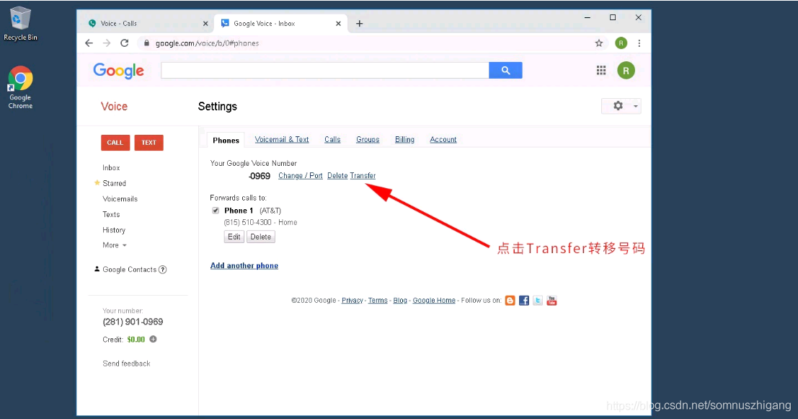This screenshot has height=419, width=798.
Task: Open the Blogger follow icon
Action: tap(510, 301)
